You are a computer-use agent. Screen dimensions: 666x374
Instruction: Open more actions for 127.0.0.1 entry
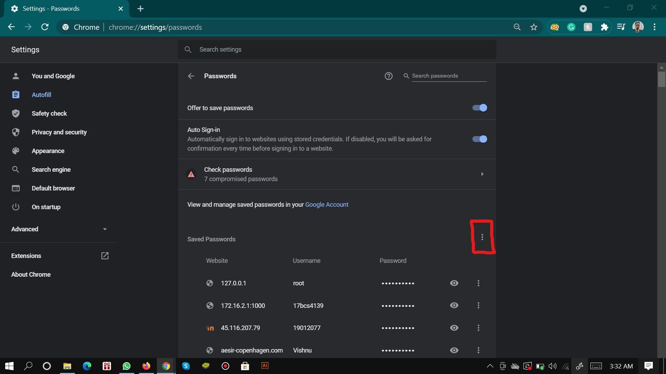(478, 283)
